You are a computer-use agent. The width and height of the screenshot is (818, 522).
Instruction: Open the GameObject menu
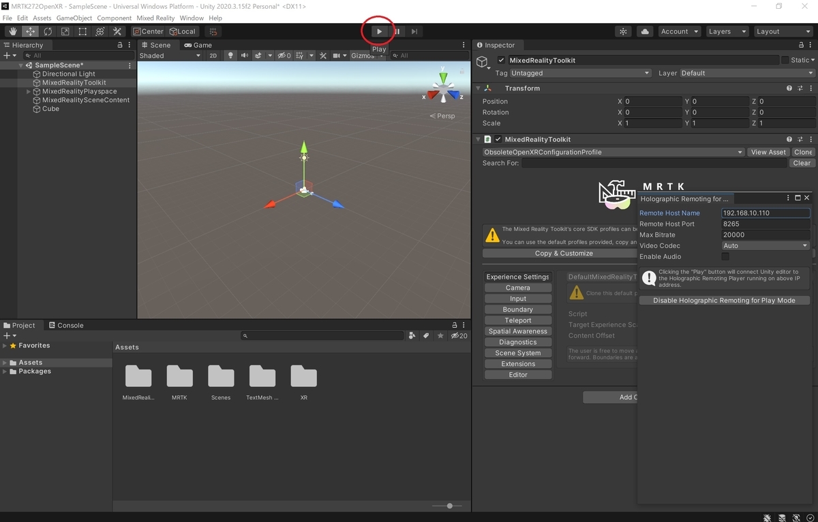coord(74,18)
